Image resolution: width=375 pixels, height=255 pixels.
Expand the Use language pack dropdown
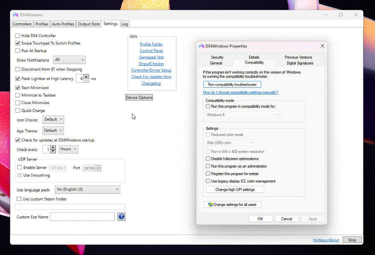[x=87, y=190]
